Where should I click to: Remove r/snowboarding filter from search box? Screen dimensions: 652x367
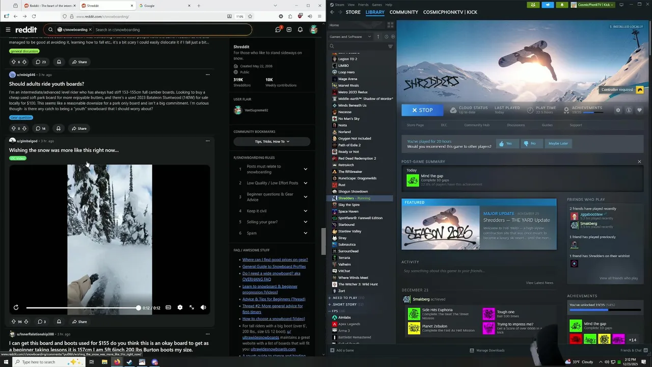[x=90, y=30]
